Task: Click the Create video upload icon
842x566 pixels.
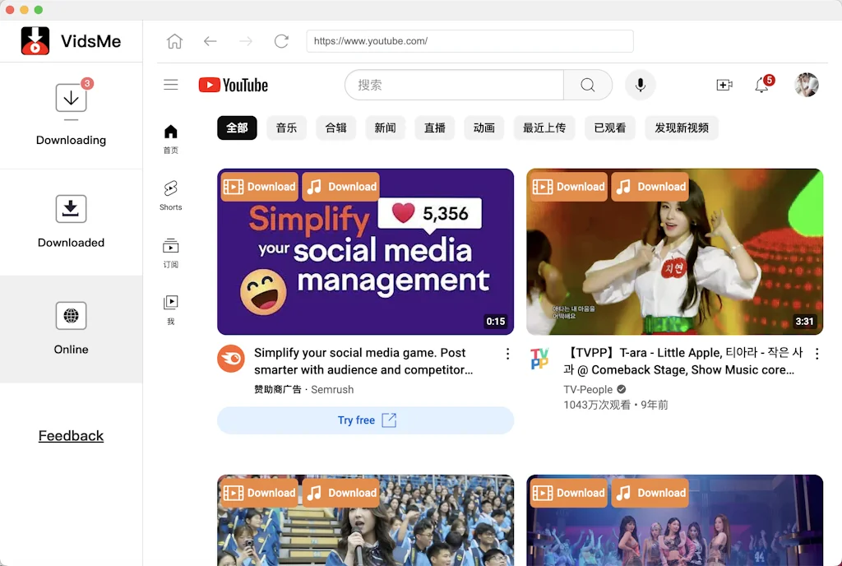Action: (724, 85)
